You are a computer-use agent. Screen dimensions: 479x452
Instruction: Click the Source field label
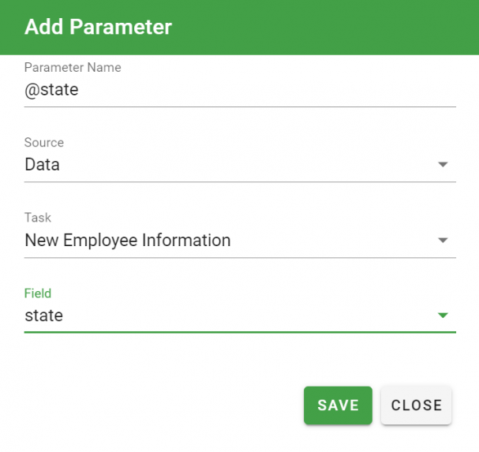point(44,143)
